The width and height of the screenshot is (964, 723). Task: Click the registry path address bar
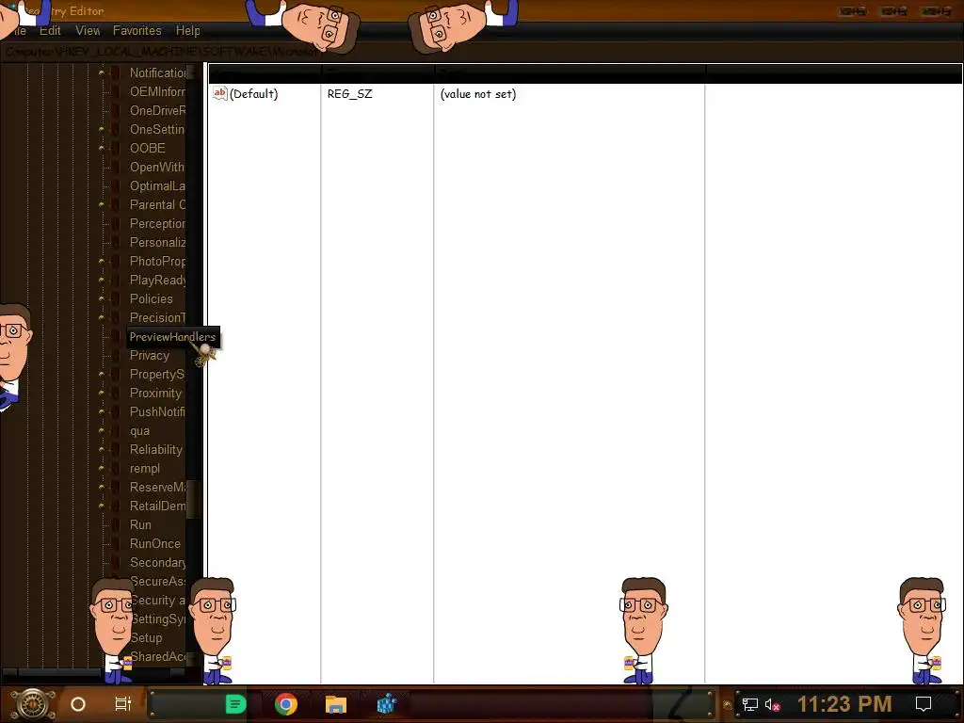(x=482, y=52)
